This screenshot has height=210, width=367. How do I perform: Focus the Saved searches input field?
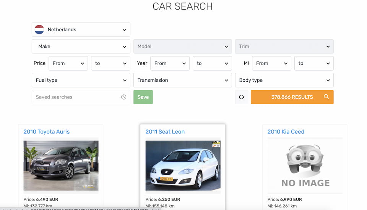coord(76,97)
